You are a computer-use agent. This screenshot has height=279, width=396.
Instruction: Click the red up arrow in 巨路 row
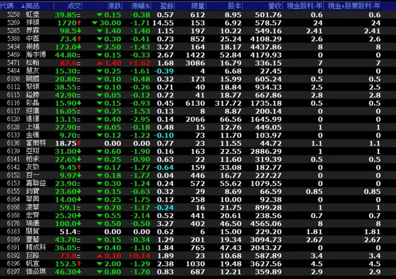click(x=100, y=256)
